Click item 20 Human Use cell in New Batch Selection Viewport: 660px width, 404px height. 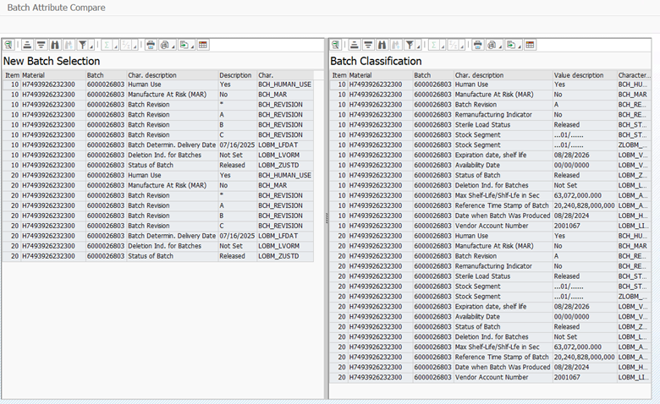[x=172, y=175]
